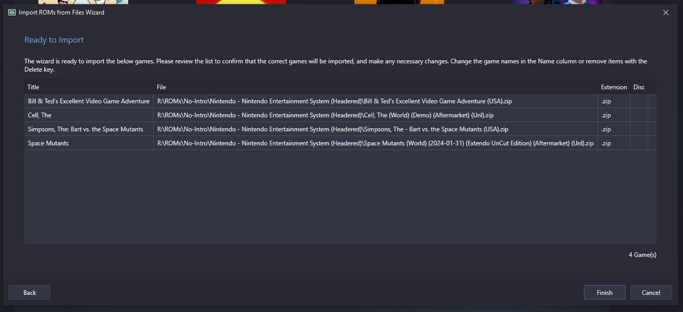The height and width of the screenshot is (312, 683).
Task: Click the Bill & Ted's ROM file path
Action: [x=375, y=101]
